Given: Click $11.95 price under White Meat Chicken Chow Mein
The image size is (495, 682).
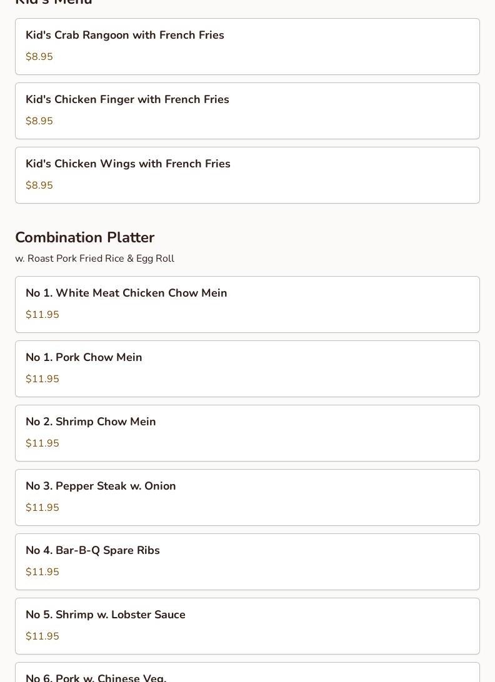Looking at the screenshot, I should (x=42, y=315).
